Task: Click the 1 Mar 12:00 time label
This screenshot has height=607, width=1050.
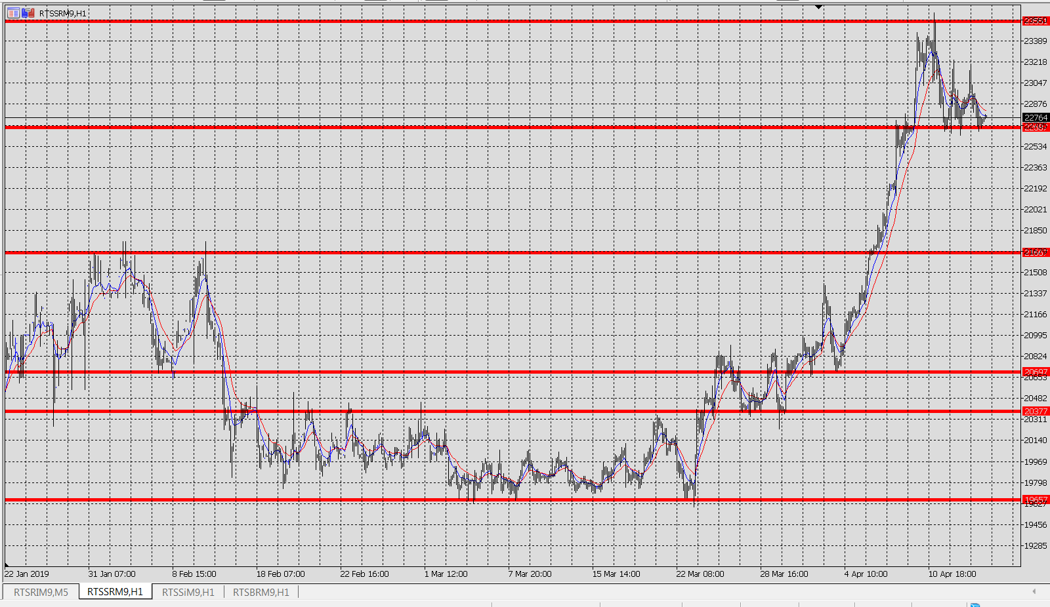Action: point(446,574)
